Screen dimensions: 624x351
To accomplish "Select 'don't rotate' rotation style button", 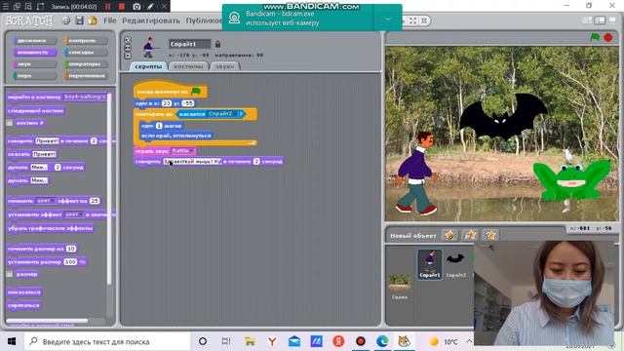I will click(x=128, y=56).
